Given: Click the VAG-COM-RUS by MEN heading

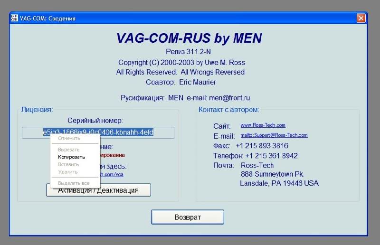Looking at the screenshot, I should pos(189,38).
